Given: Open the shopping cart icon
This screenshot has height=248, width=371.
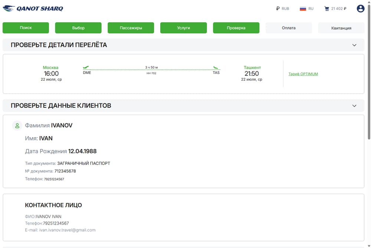Looking at the screenshot, I should pyautogui.click(x=327, y=9).
